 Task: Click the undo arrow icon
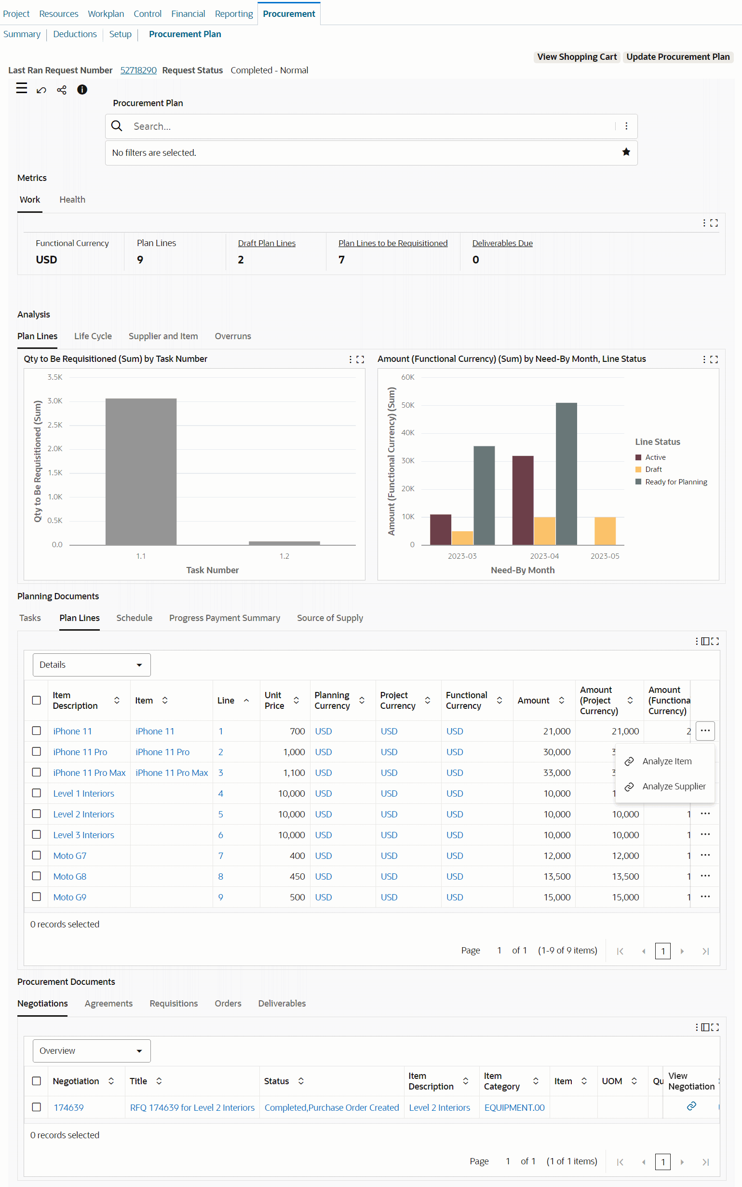coord(41,90)
